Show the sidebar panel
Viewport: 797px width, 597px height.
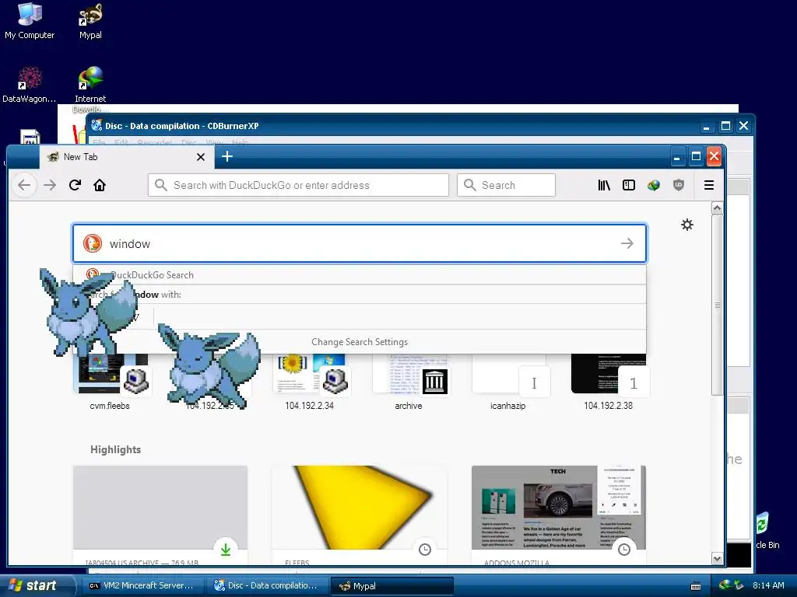[629, 185]
